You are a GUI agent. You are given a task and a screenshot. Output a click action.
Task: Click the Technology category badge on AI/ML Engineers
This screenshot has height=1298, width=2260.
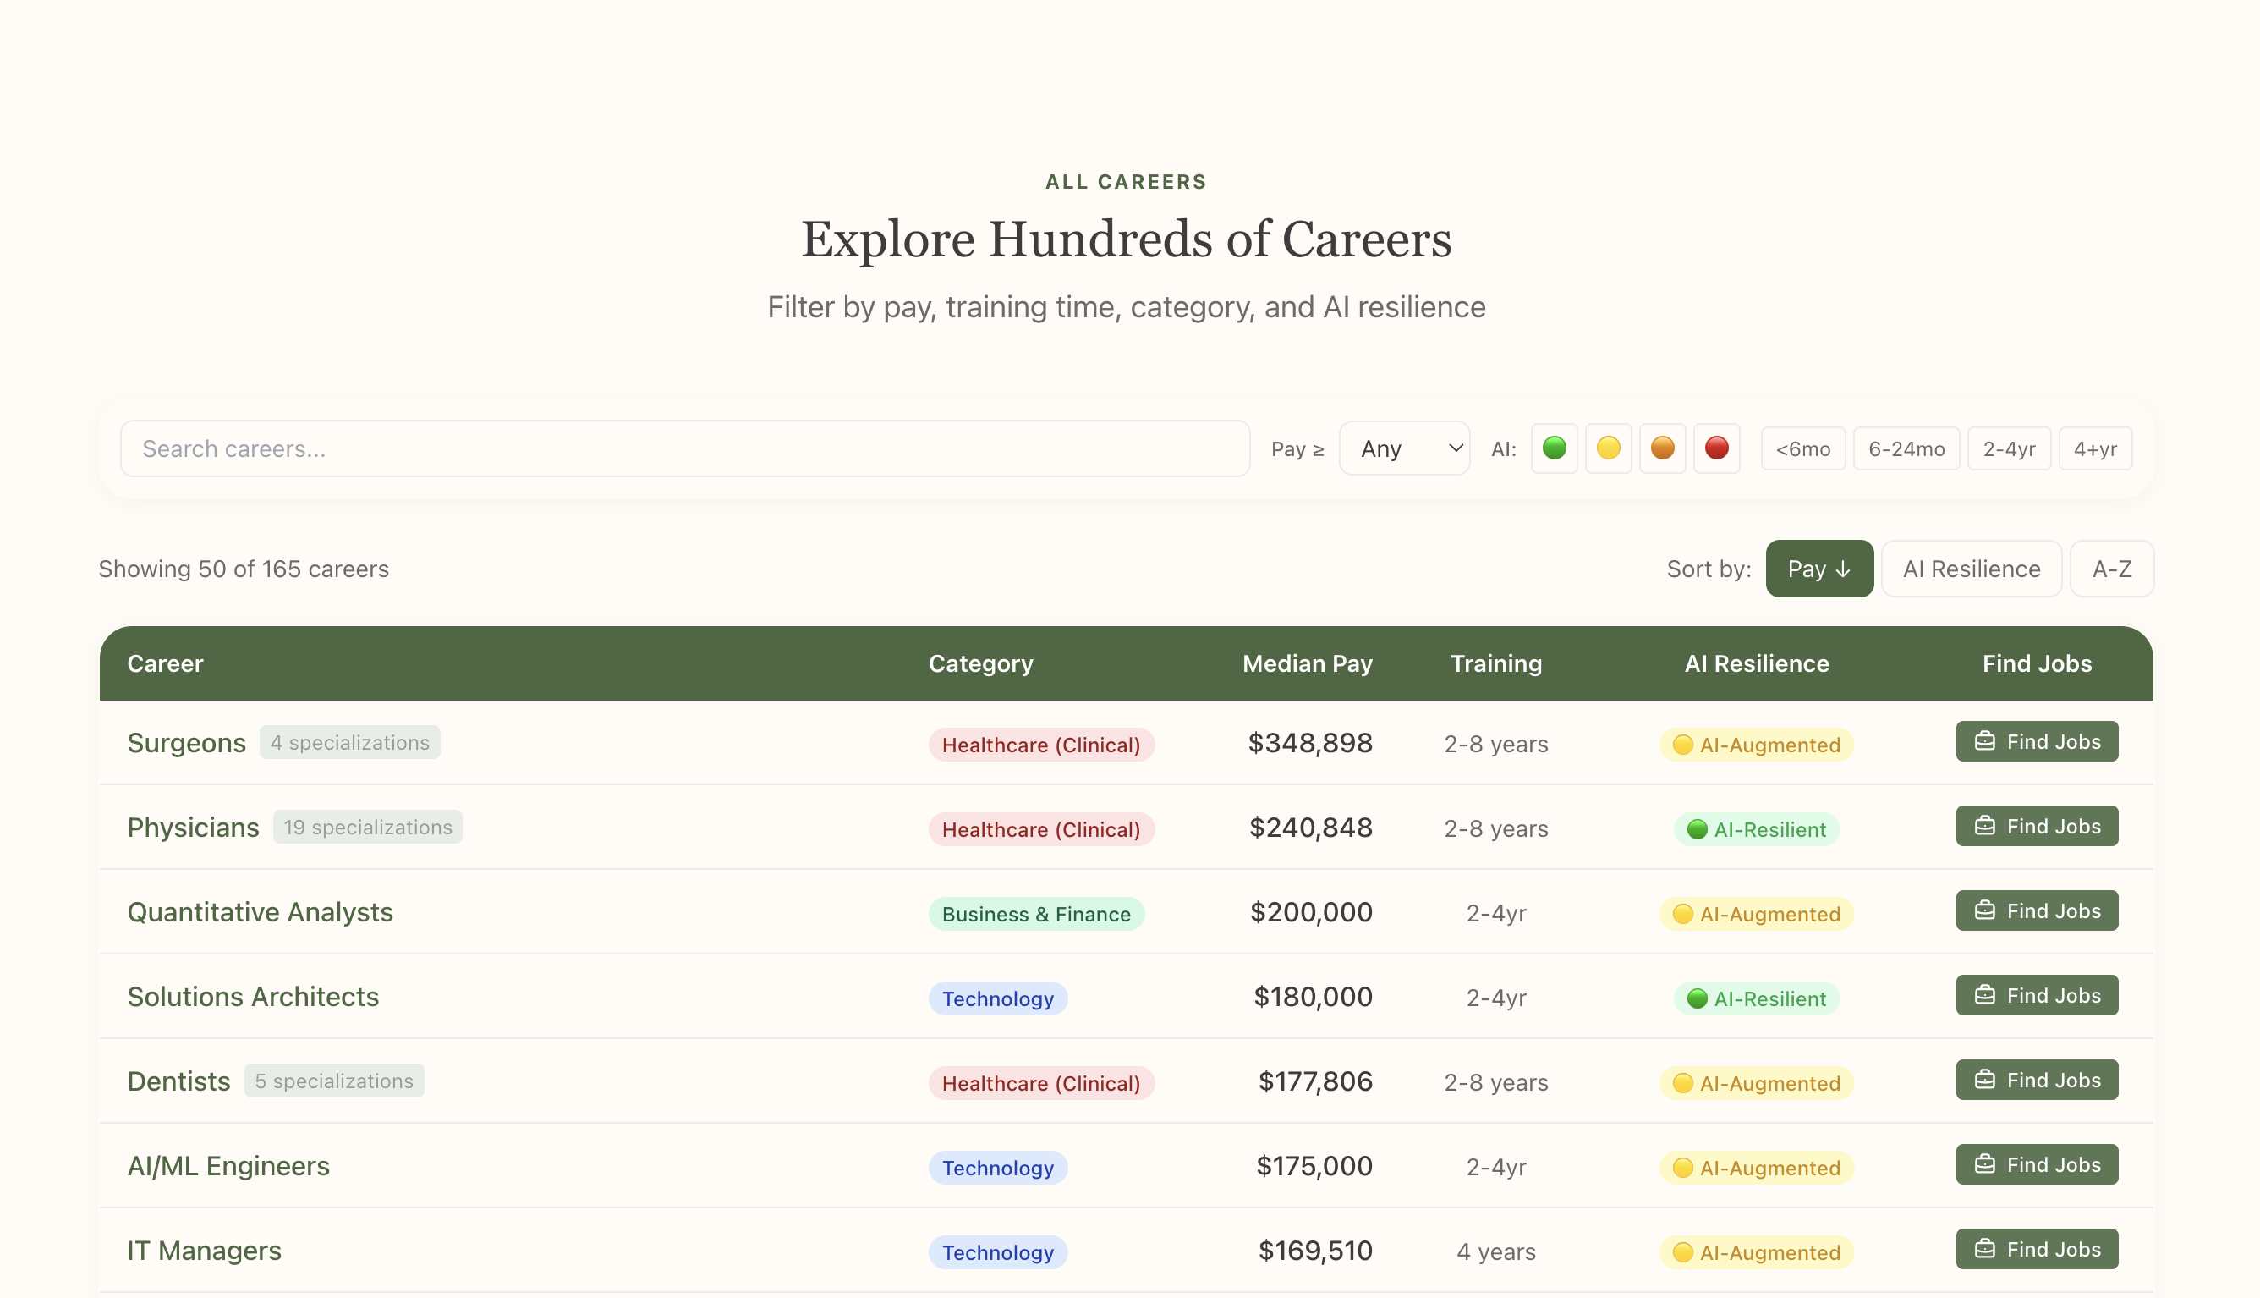pyautogui.click(x=998, y=1167)
